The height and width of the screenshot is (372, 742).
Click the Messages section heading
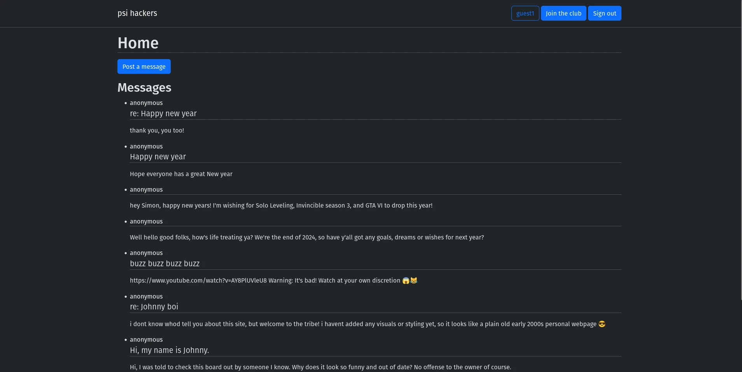click(x=144, y=87)
